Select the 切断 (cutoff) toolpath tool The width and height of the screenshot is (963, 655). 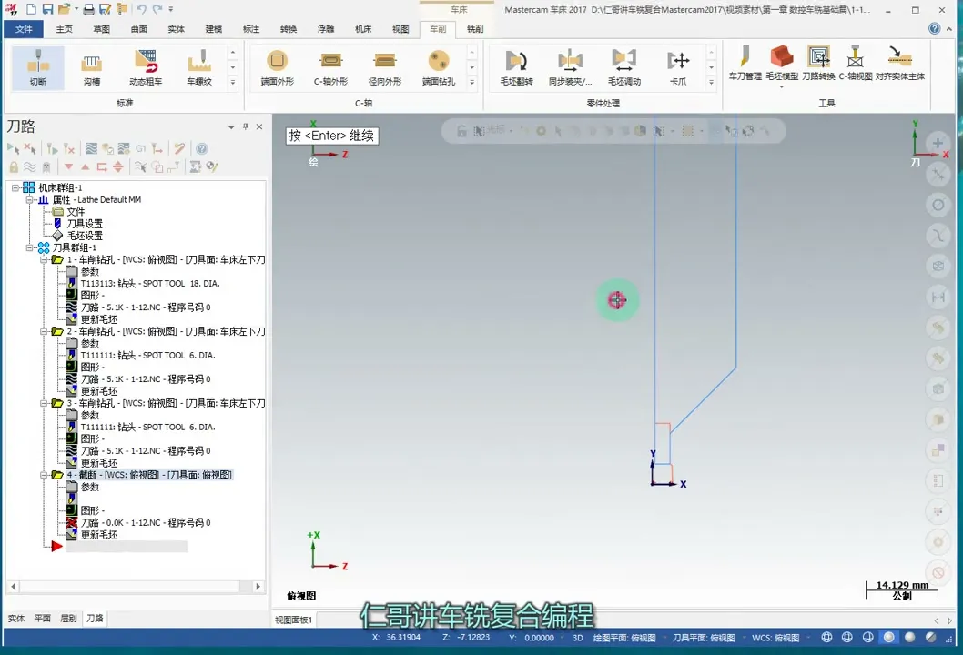[x=36, y=68]
